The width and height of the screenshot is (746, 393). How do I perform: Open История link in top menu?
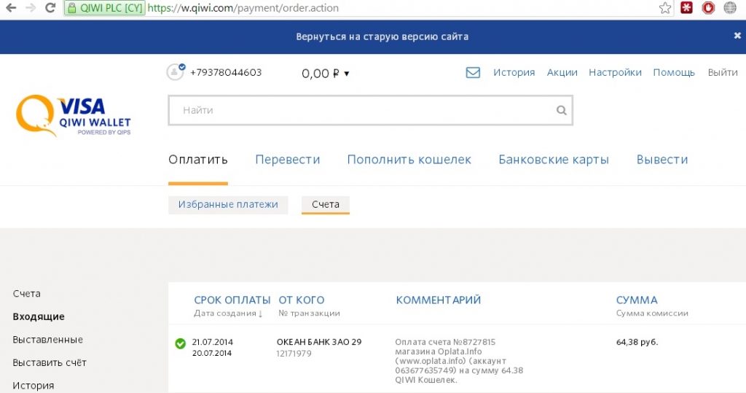click(514, 72)
